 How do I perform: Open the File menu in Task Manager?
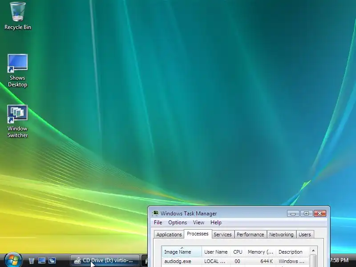pos(158,222)
